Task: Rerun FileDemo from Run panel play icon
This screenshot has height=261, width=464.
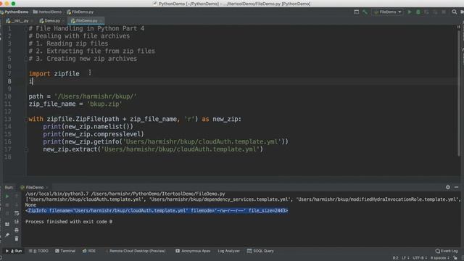Action: tap(7, 196)
